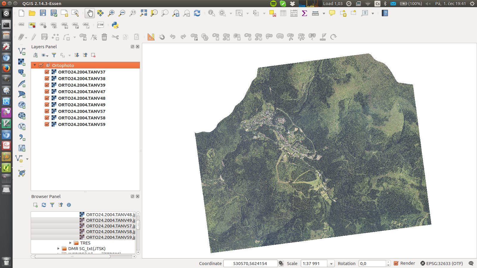This screenshot has height=268, width=477.
Task: Collapse the Ortophoto group
Action: pyautogui.click(x=35, y=65)
